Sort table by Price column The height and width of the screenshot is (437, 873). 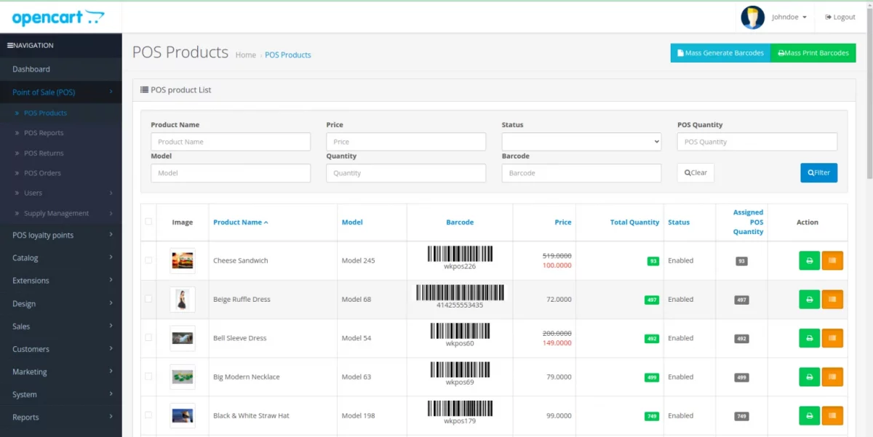(563, 222)
